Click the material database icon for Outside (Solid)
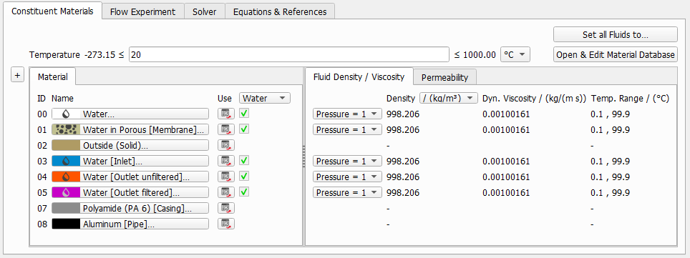The height and width of the screenshot is (258, 690). (x=226, y=145)
